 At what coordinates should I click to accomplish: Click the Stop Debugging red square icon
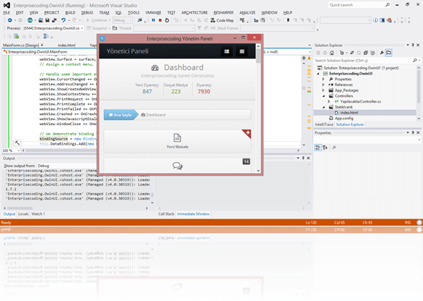click(161, 20)
